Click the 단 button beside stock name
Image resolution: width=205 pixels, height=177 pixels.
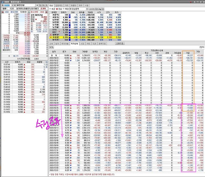pos(40,5)
